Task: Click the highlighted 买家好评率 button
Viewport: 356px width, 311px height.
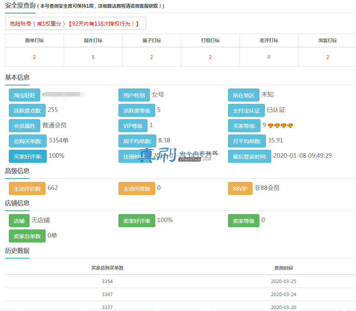Action: (x=28, y=156)
